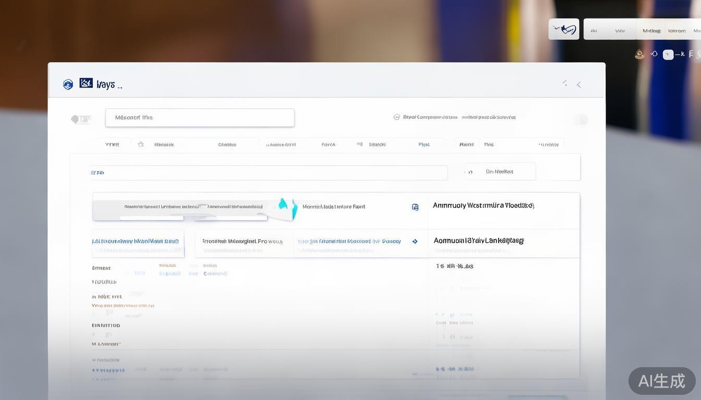Click the search input field at the top
701x400 pixels.
click(200, 118)
